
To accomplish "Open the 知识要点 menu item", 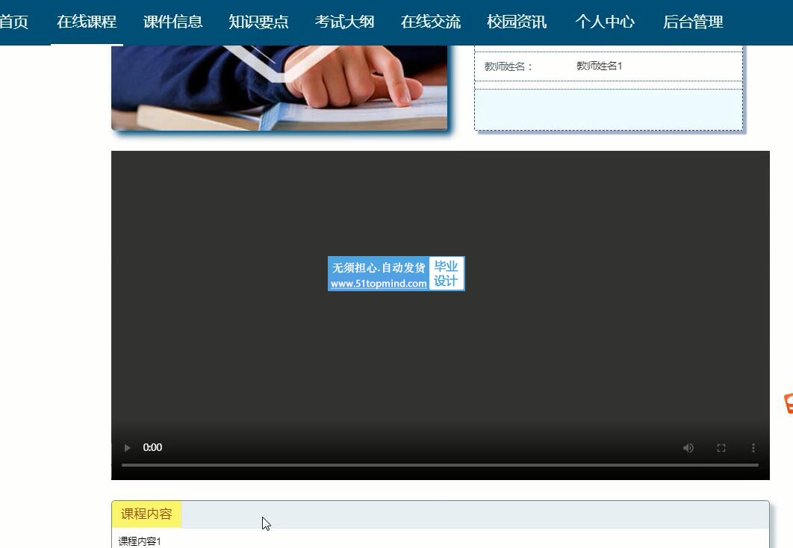I will 258,22.
